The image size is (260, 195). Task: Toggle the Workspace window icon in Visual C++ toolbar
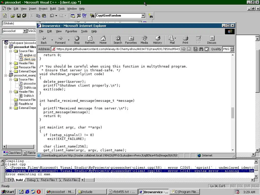pyautogui.click(x=73, y=16)
